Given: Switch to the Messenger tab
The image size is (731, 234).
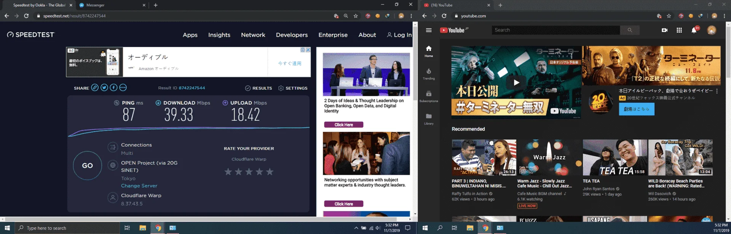Looking at the screenshot, I should [110, 5].
